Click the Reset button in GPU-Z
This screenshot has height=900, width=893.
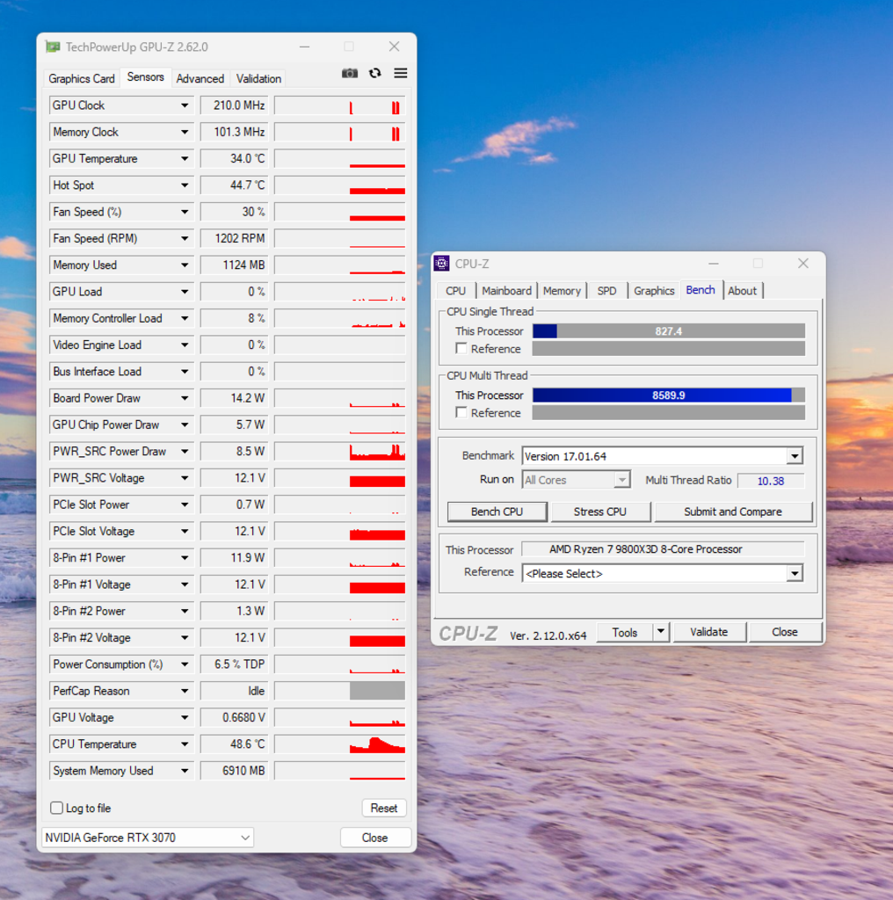(x=384, y=809)
